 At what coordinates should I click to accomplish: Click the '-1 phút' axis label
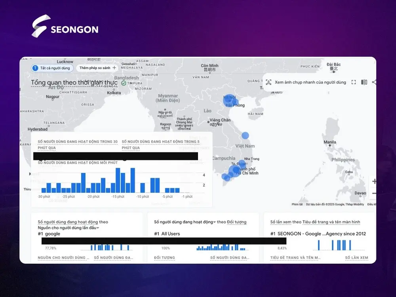187,196
